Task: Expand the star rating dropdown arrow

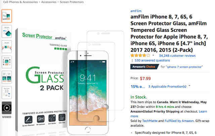Action: click(x=153, y=55)
